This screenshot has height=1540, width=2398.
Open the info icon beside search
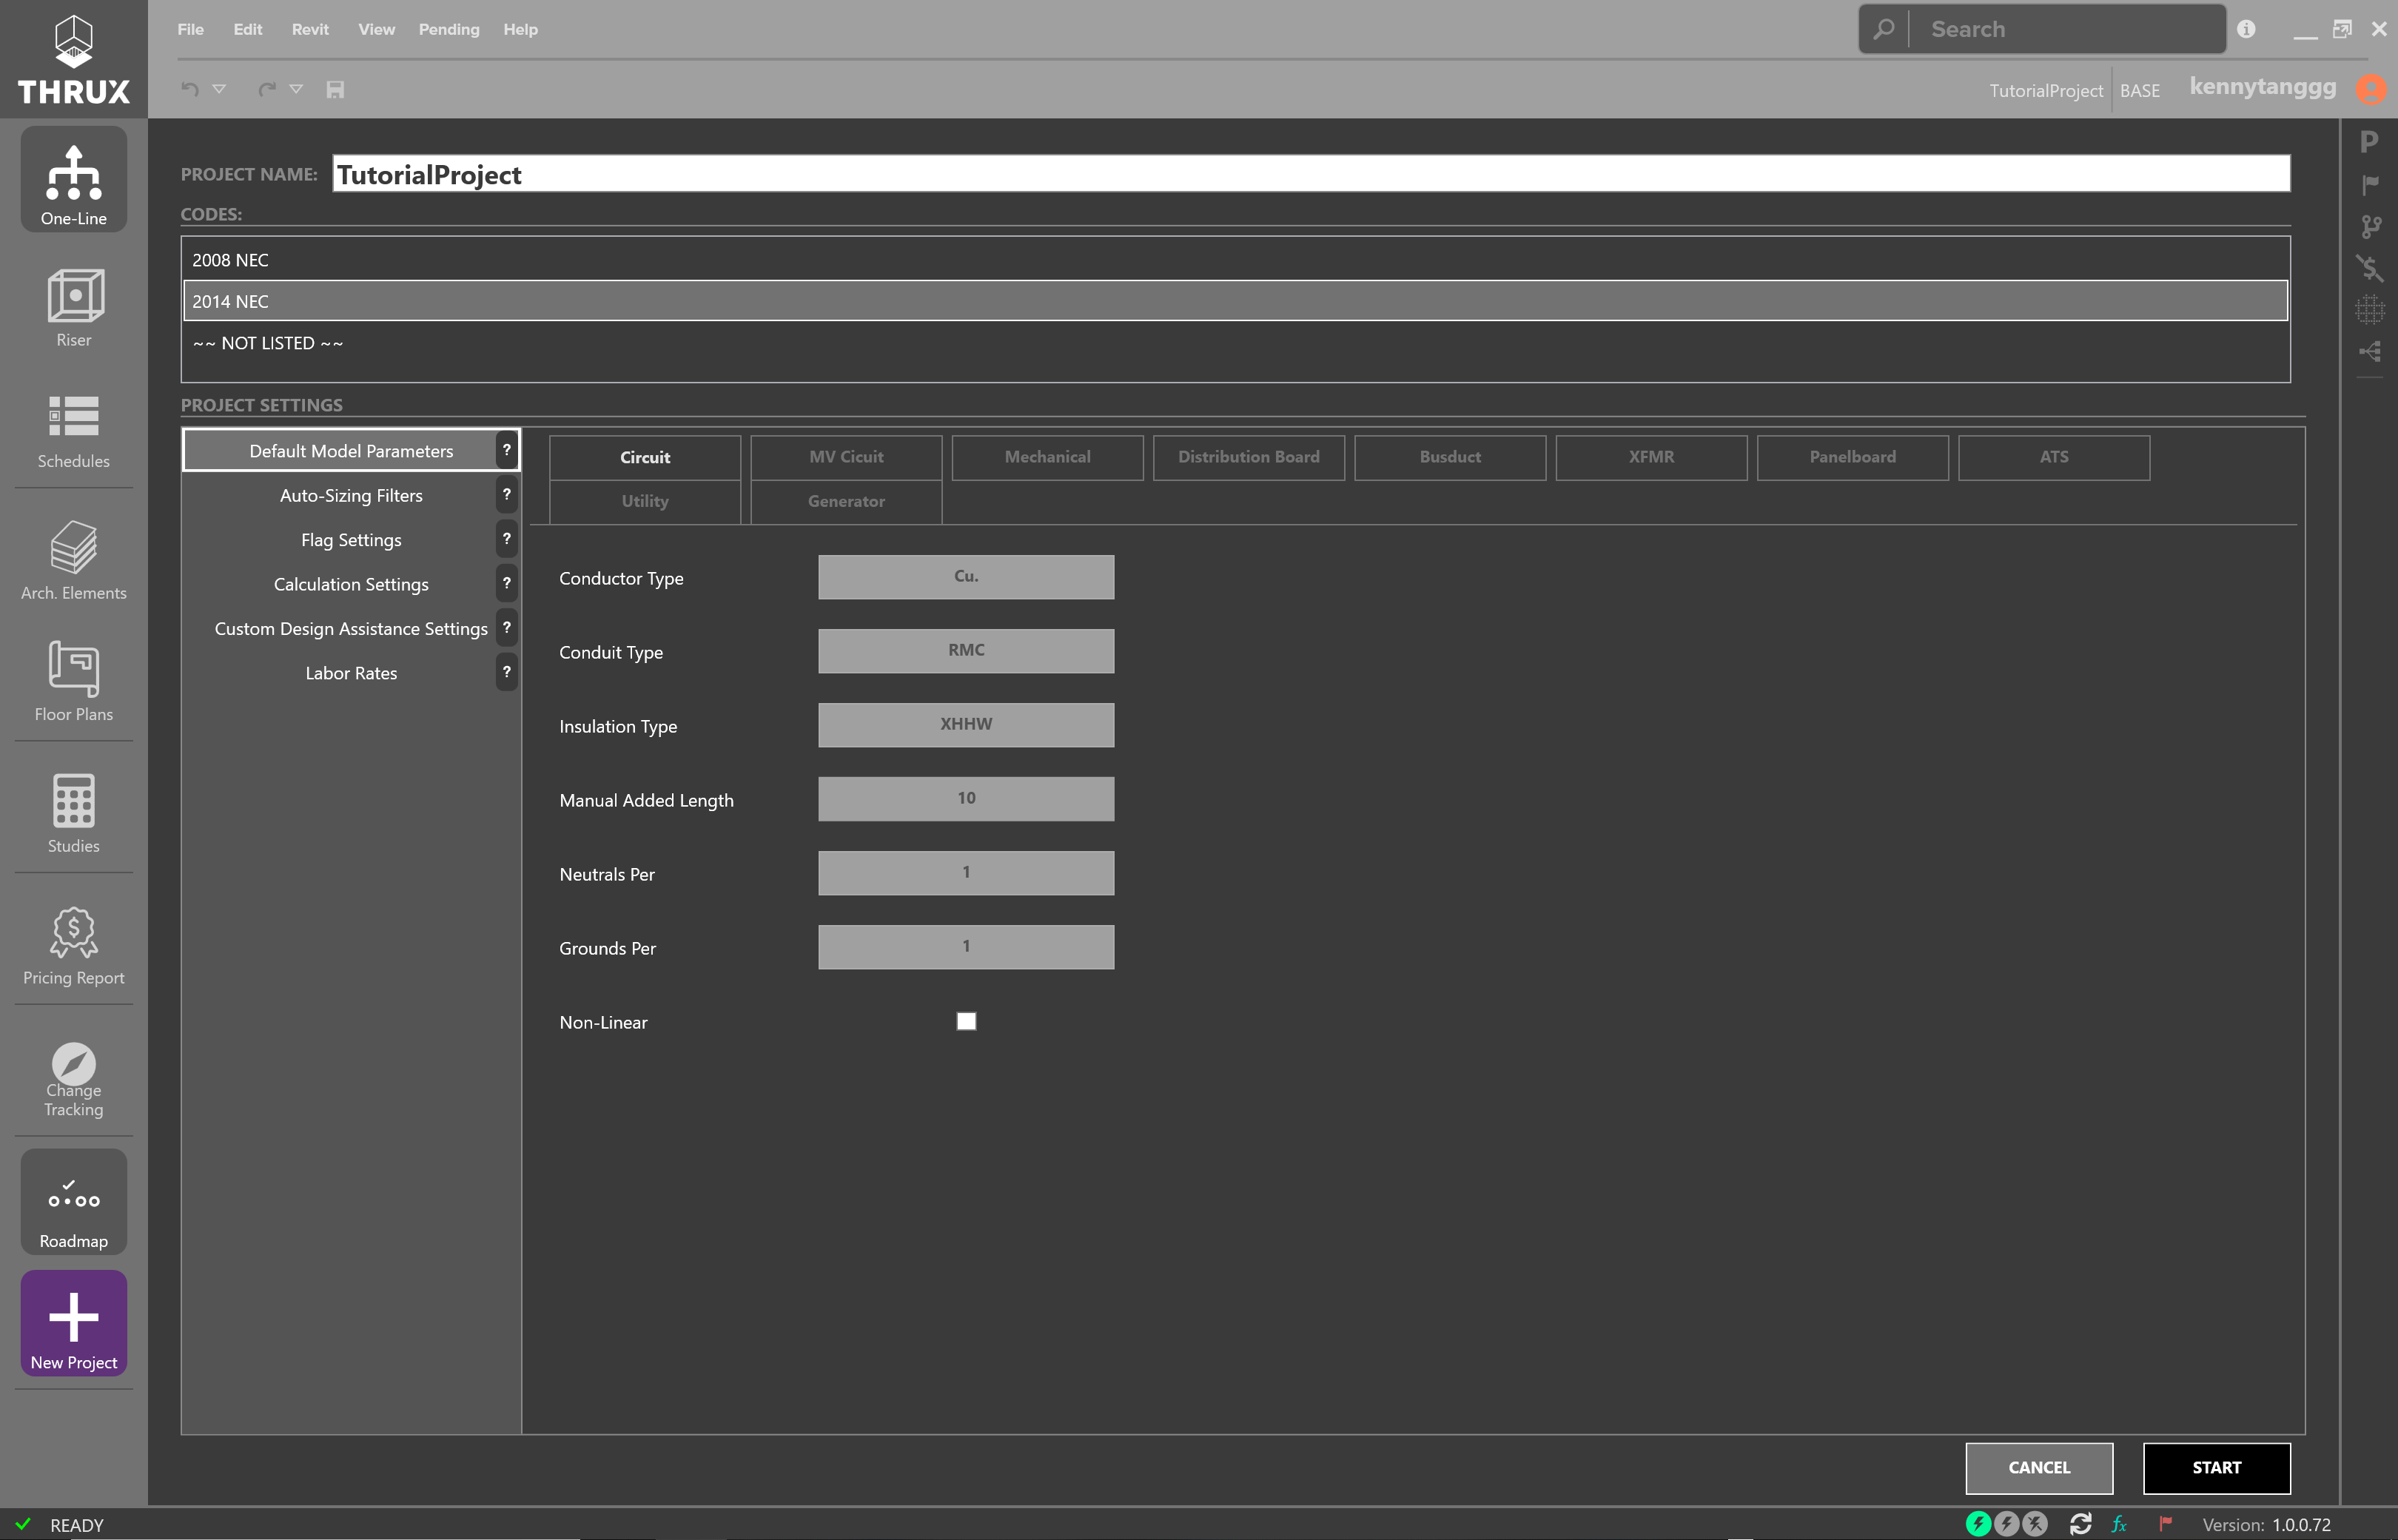2247,29
